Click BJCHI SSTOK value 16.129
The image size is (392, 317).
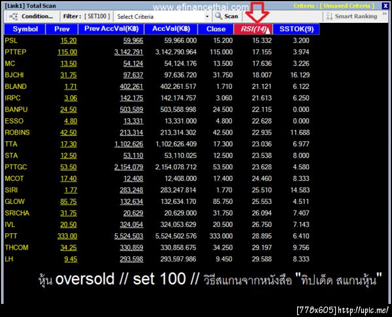[x=300, y=75]
